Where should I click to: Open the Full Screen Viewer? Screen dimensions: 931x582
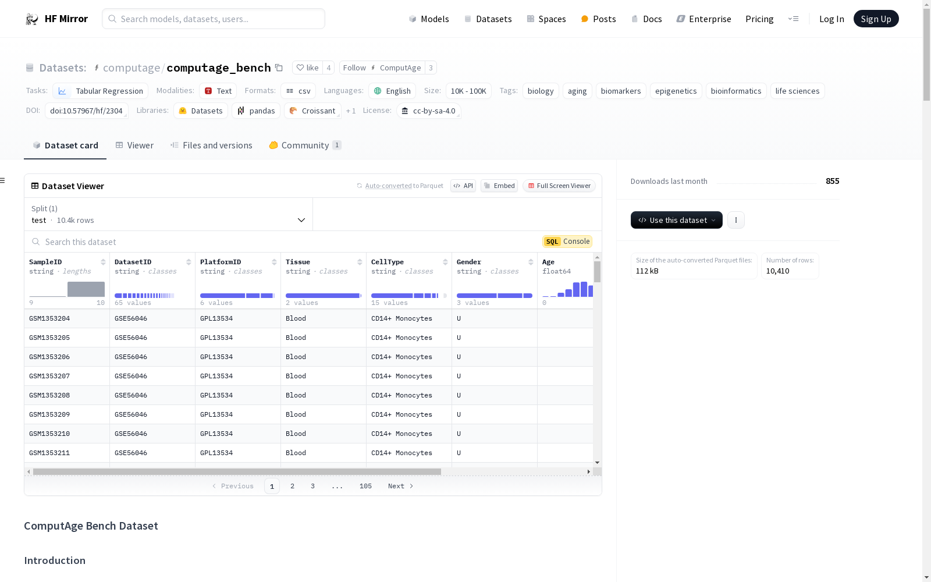pos(559,186)
